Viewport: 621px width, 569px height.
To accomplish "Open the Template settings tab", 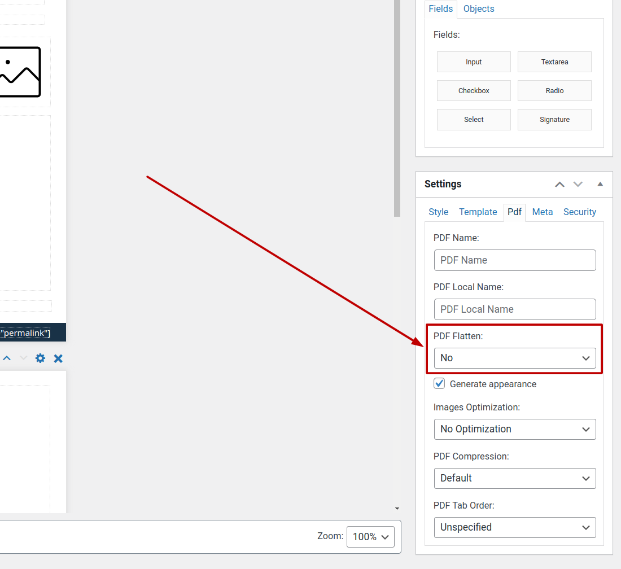I will click(x=478, y=212).
